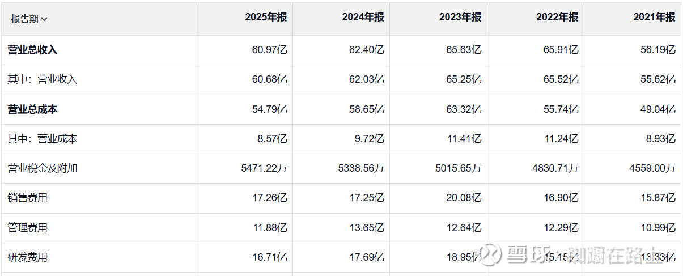Click the 60.97亿 total revenue cell

pos(270,50)
